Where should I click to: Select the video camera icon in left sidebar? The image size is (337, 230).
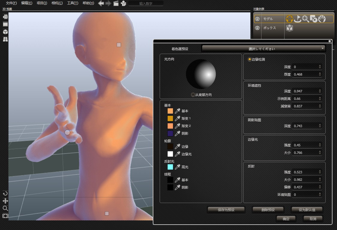pyautogui.click(x=5, y=17)
